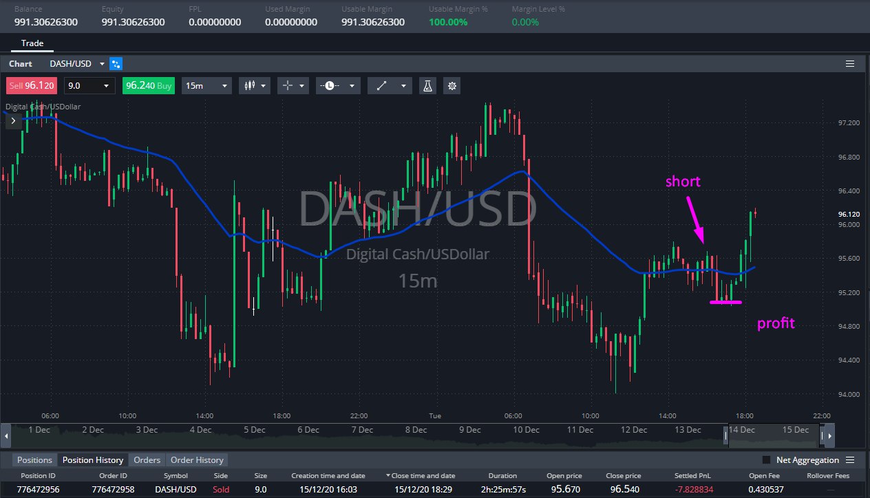Click the navigator scroll-right arrow
This screenshot has height=498, width=870.
829,435
